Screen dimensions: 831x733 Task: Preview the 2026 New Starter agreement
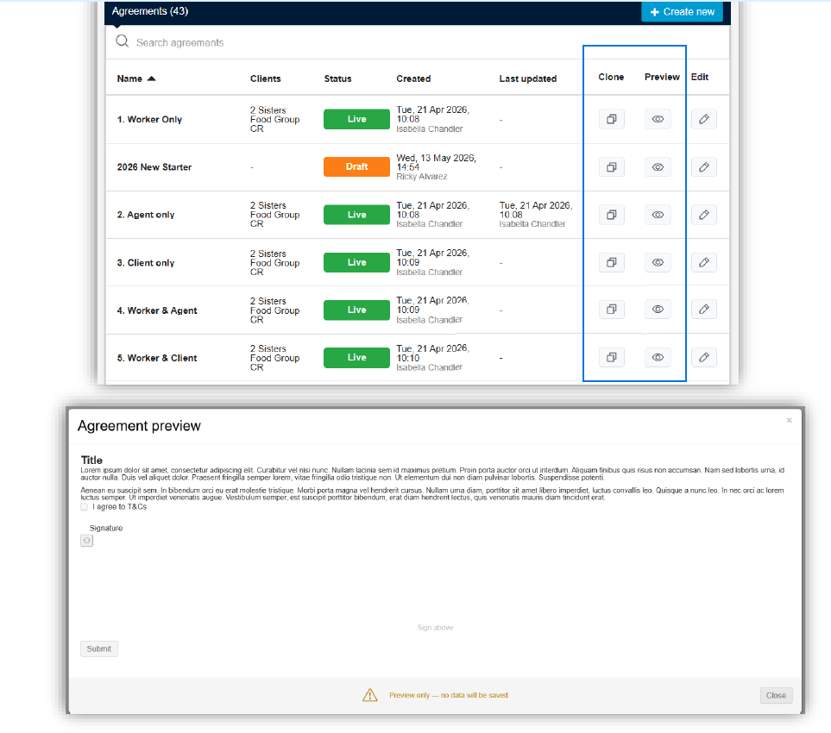click(658, 166)
